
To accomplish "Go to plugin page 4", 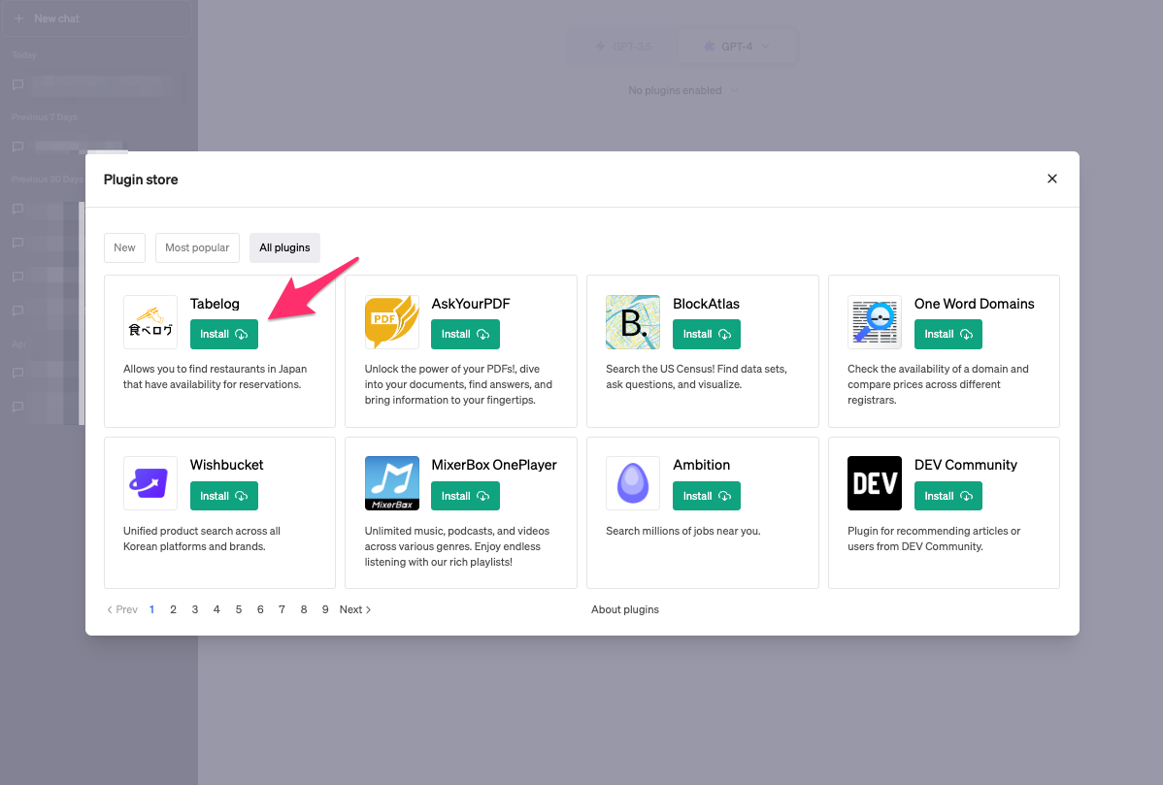I will (x=216, y=609).
